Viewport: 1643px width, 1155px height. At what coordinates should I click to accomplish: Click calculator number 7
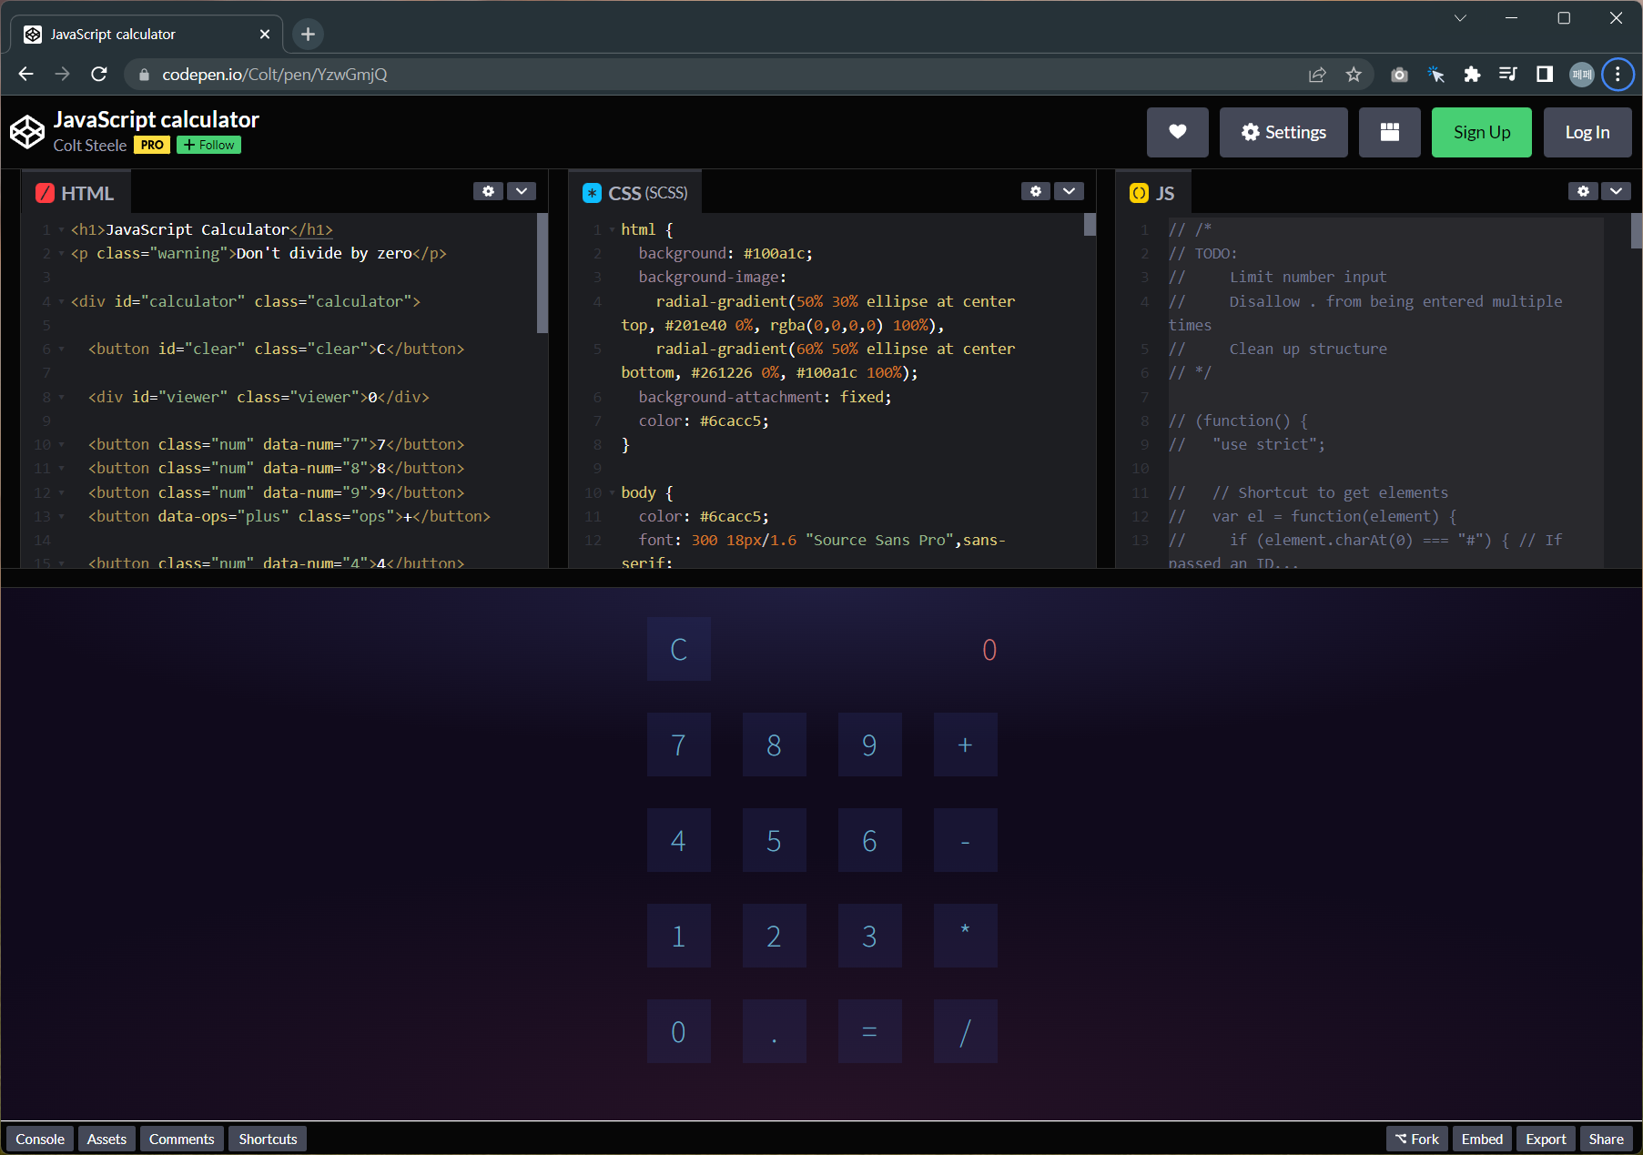[679, 745]
